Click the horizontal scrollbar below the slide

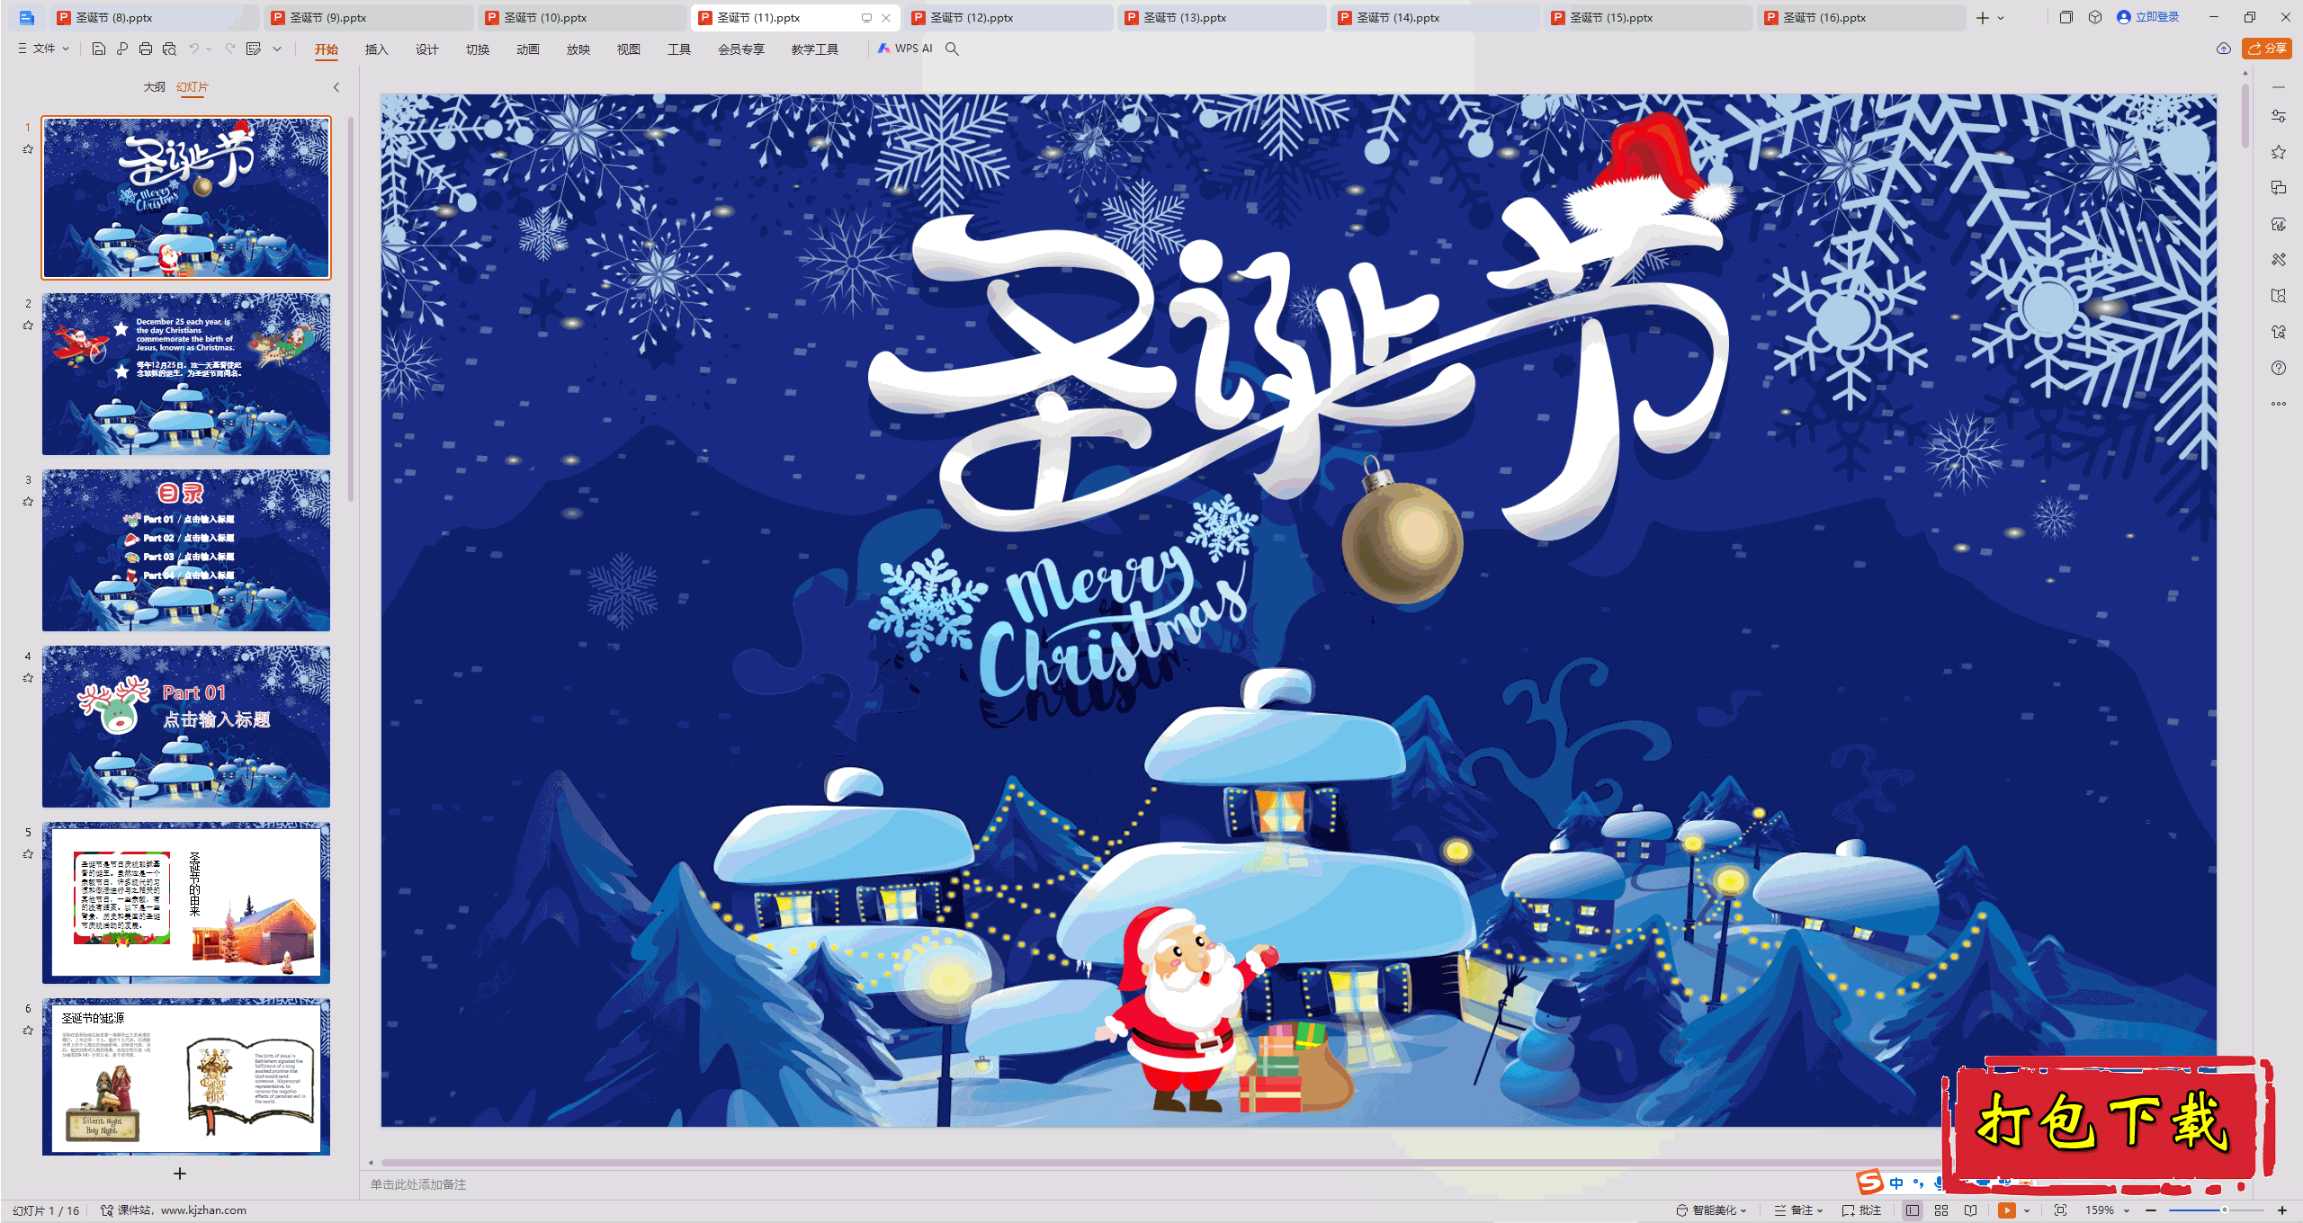1160,1162
